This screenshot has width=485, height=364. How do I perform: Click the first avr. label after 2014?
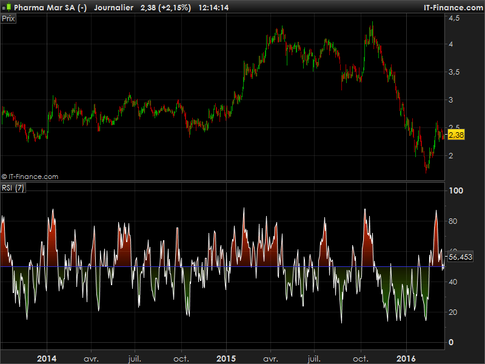pyautogui.click(x=92, y=359)
